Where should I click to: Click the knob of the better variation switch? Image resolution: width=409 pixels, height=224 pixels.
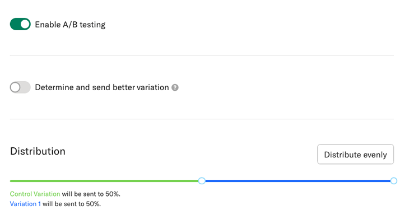15,87
